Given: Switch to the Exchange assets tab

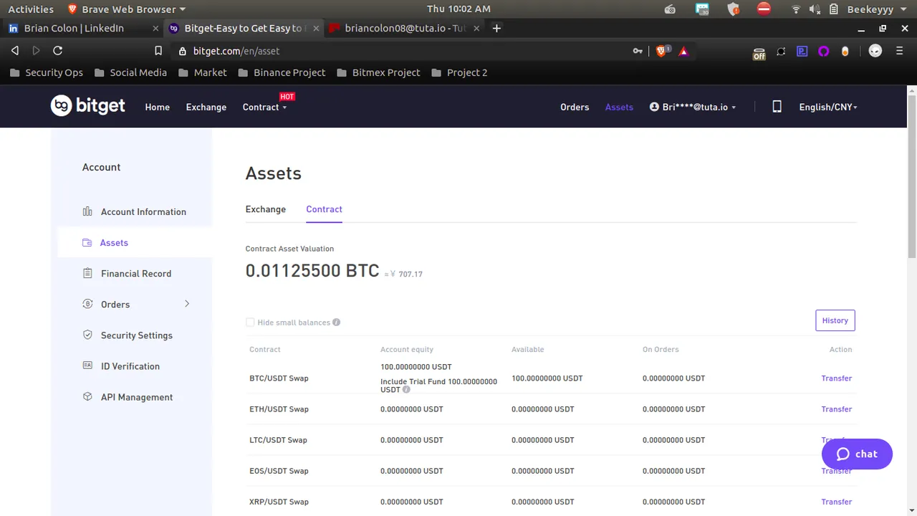Looking at the screenshot, I should click(x=266, y=209).
